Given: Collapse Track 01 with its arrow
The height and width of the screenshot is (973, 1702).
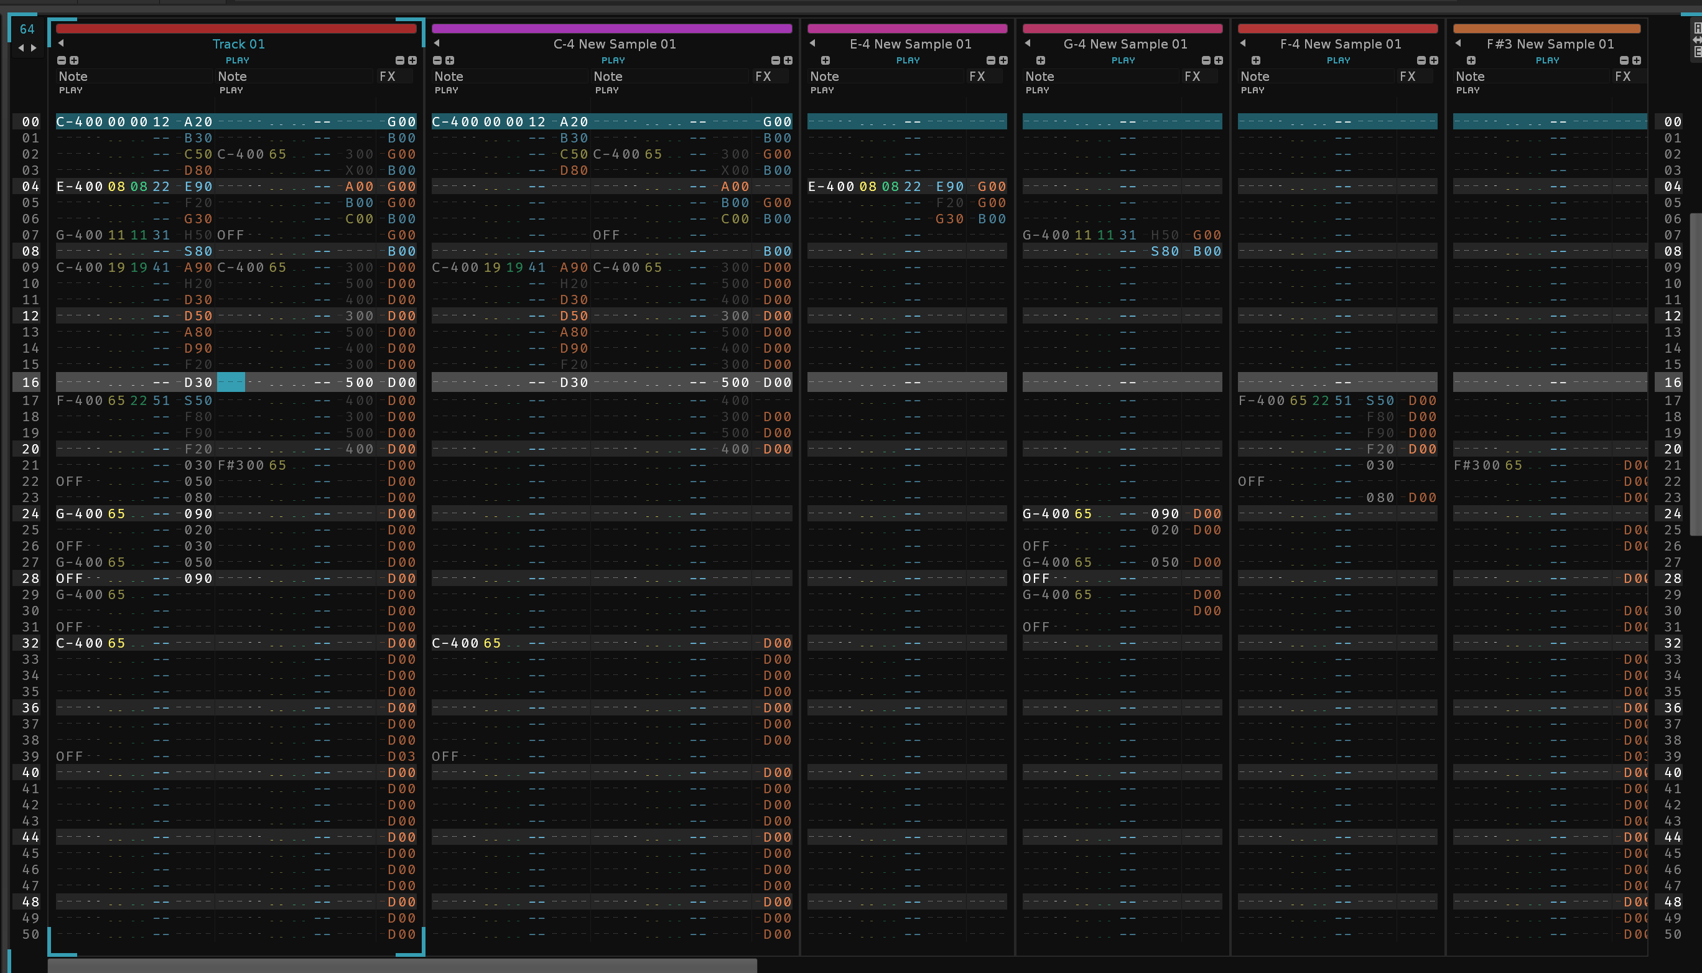Looking at the screenshot, I should coord(61,44).
